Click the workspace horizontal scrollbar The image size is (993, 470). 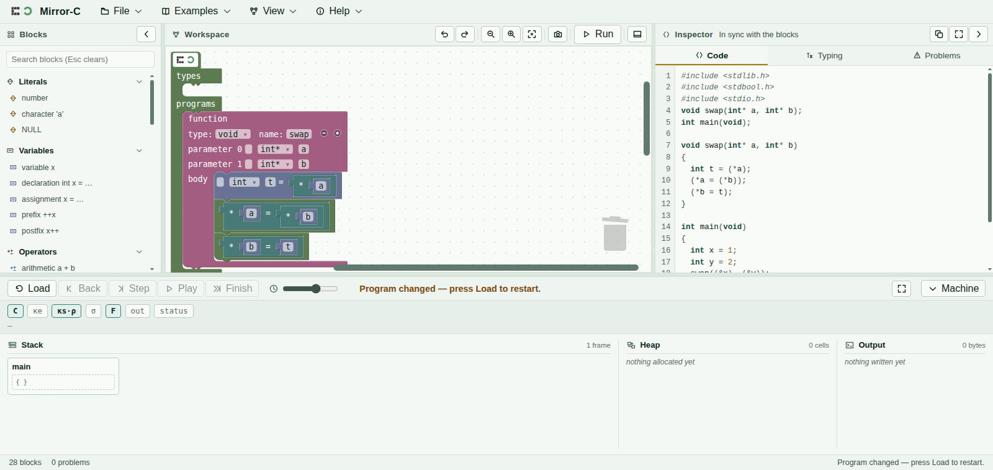486,268
